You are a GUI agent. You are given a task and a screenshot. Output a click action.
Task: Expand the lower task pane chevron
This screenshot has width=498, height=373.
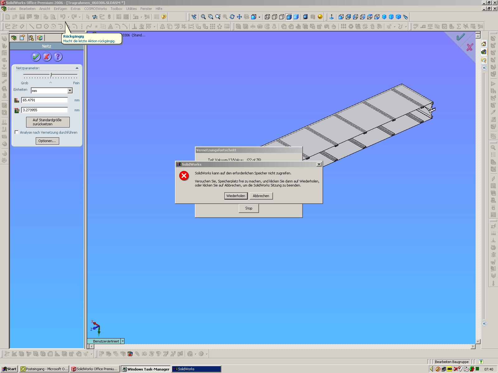484,324
